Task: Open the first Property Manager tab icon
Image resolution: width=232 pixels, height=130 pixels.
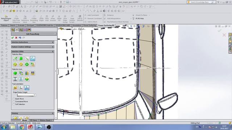Action: (x=13, y=30)
